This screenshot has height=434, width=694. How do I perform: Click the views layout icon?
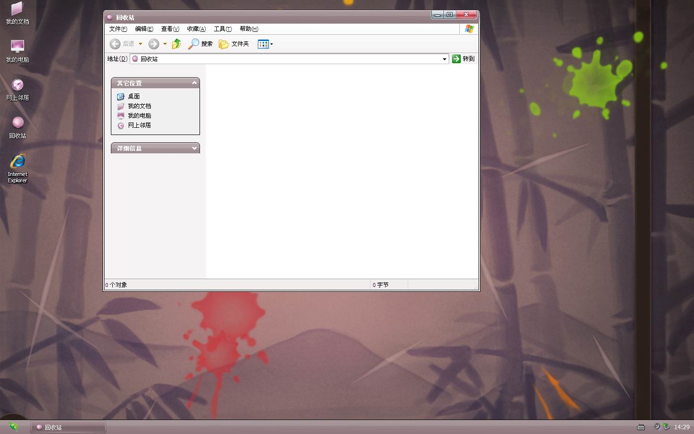[263, 44]
